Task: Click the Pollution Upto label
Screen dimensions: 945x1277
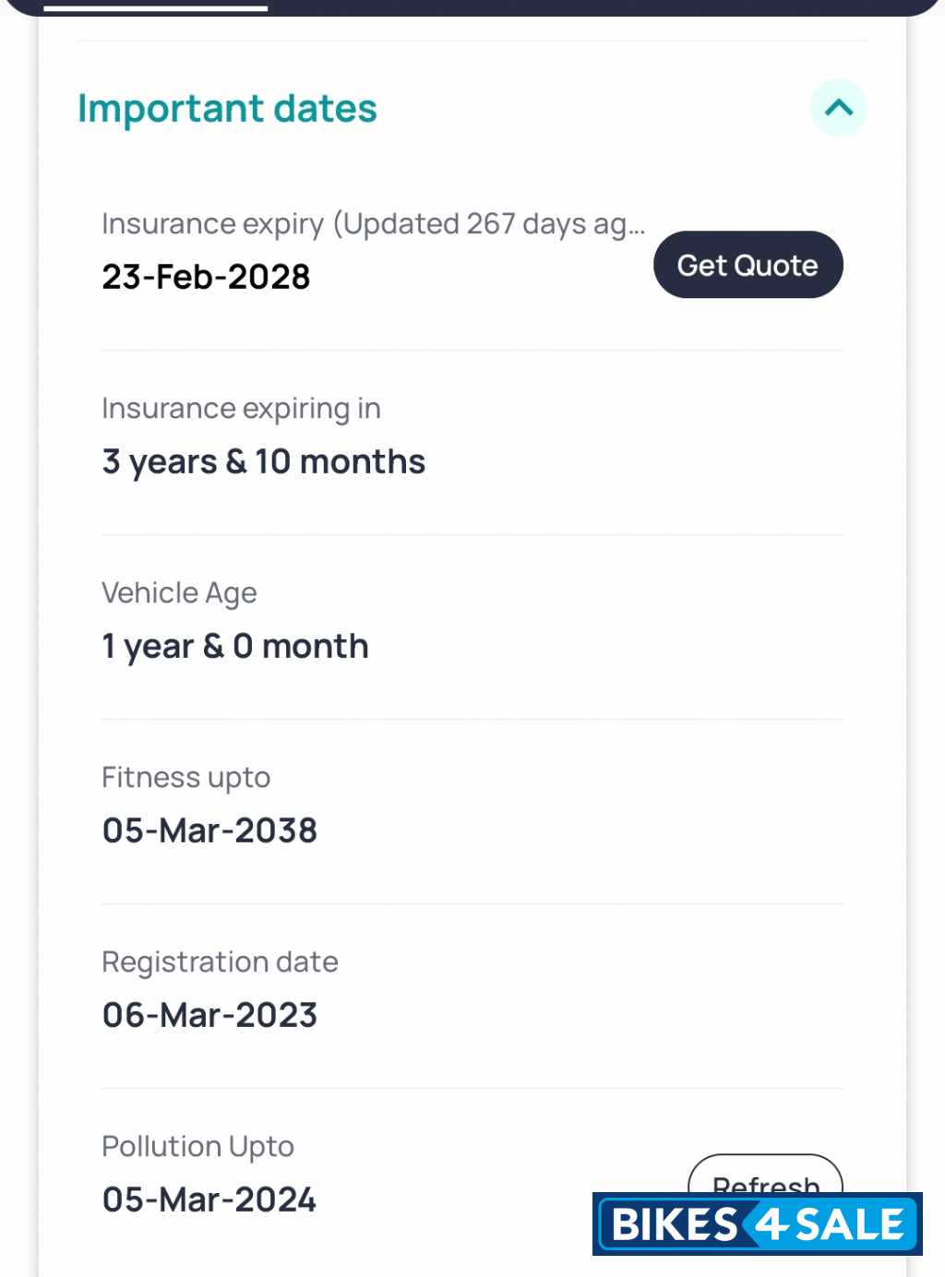Action: point(197,1147)
